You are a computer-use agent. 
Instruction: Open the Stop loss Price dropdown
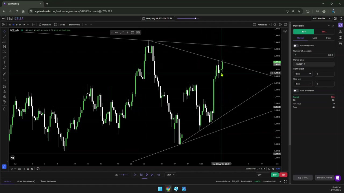[303, 84]
